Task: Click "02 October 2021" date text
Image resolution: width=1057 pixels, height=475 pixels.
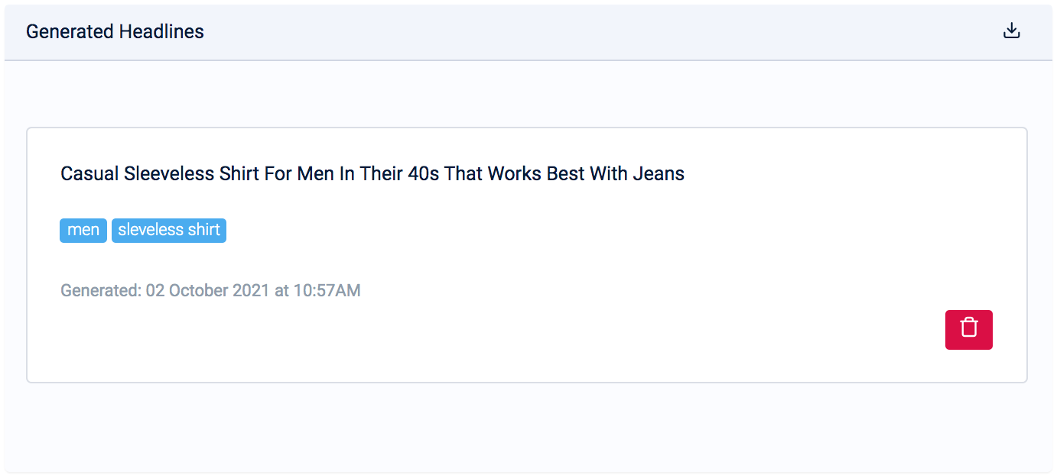Action: (207, 290)
